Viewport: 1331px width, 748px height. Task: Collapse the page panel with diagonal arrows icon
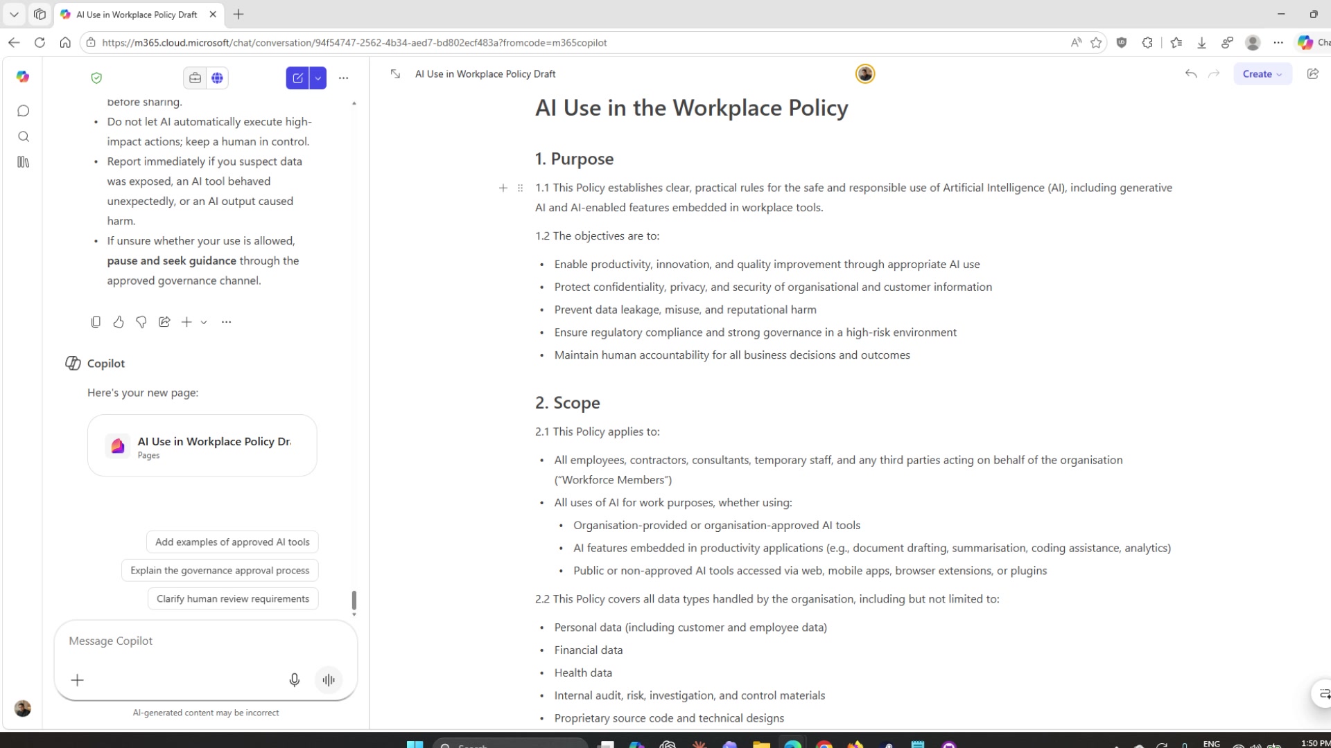tap(395, 74)
